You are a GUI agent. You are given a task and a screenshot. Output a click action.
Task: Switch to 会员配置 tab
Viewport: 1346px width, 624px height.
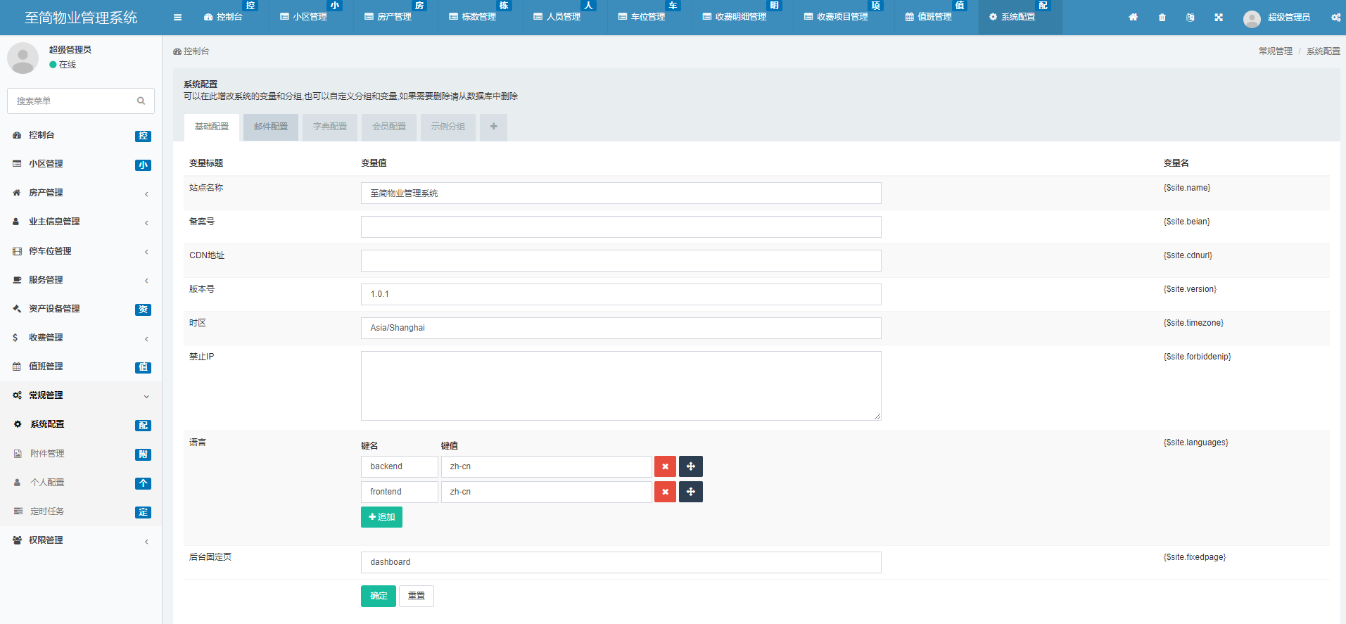(389, 127)
